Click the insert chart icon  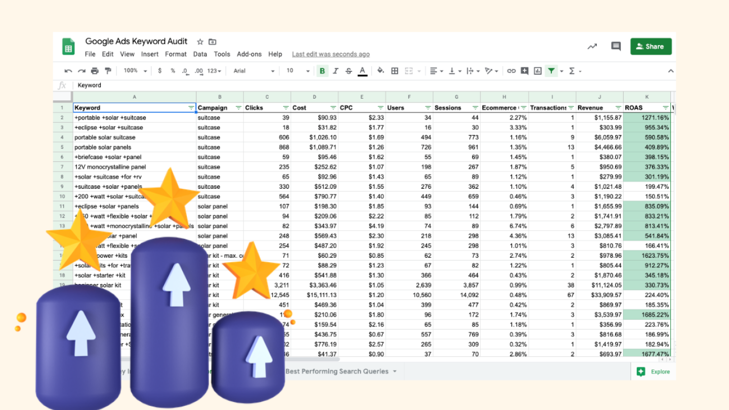point(538,71)
